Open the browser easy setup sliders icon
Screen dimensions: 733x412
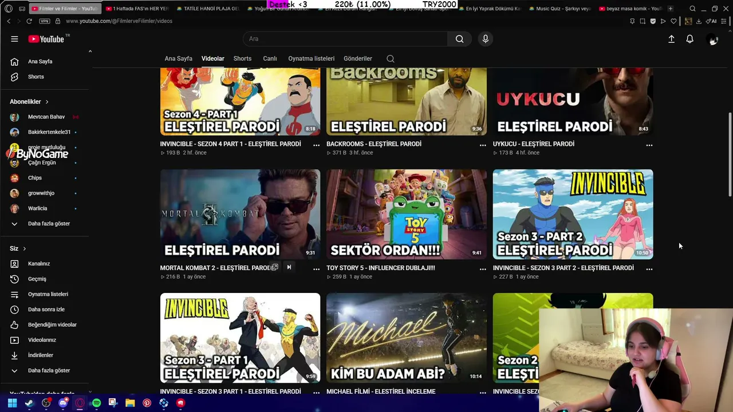(725, 21)
